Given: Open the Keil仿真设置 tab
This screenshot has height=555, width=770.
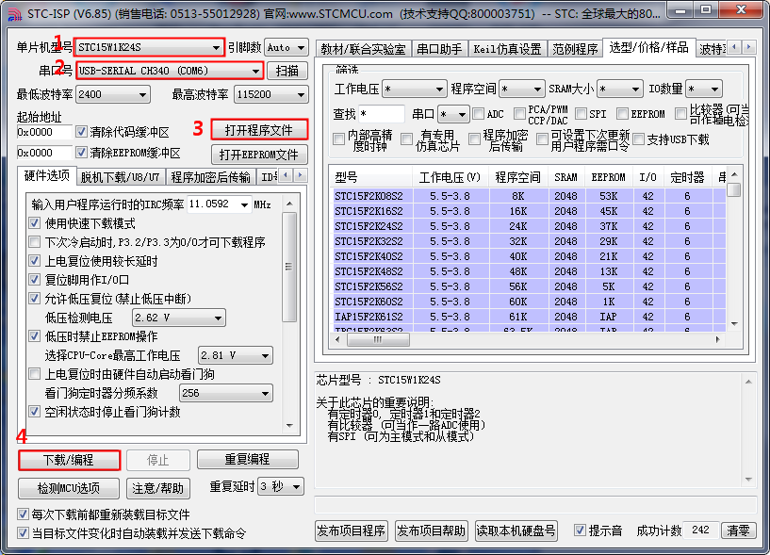Looking at the screenshot, I should click(508, 49).
